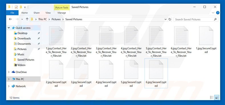Click the pin icon next to Desktop
225x105 pixels.
(x=38, y=33)
